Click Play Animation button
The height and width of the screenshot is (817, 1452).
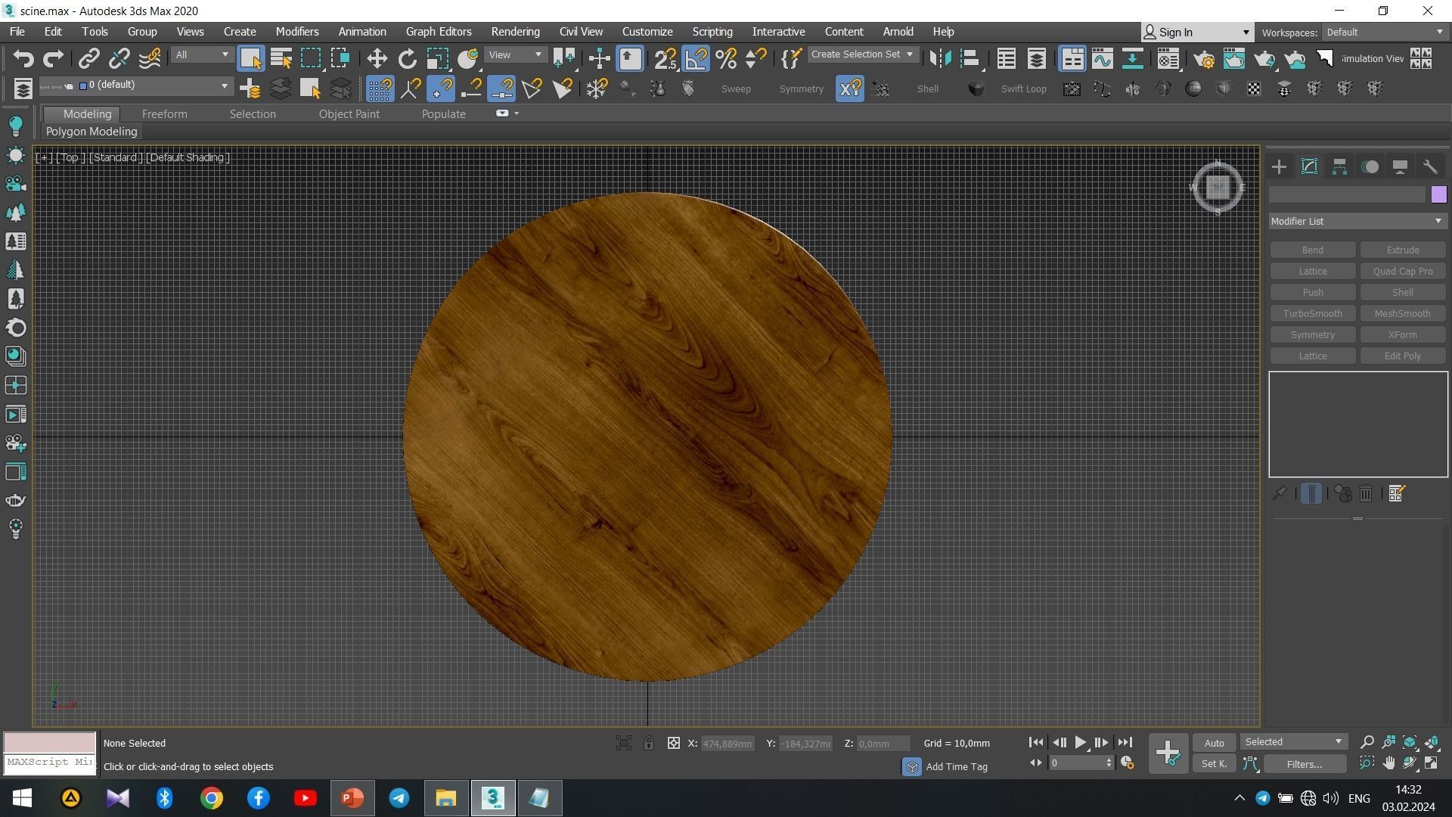(x=1080, y=743)
